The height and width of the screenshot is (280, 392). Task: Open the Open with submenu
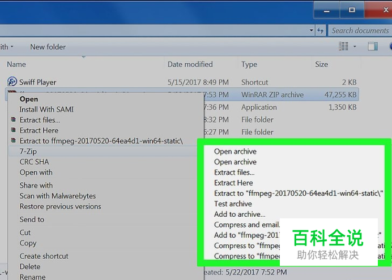pyautogui.click(x=36, y=173)
